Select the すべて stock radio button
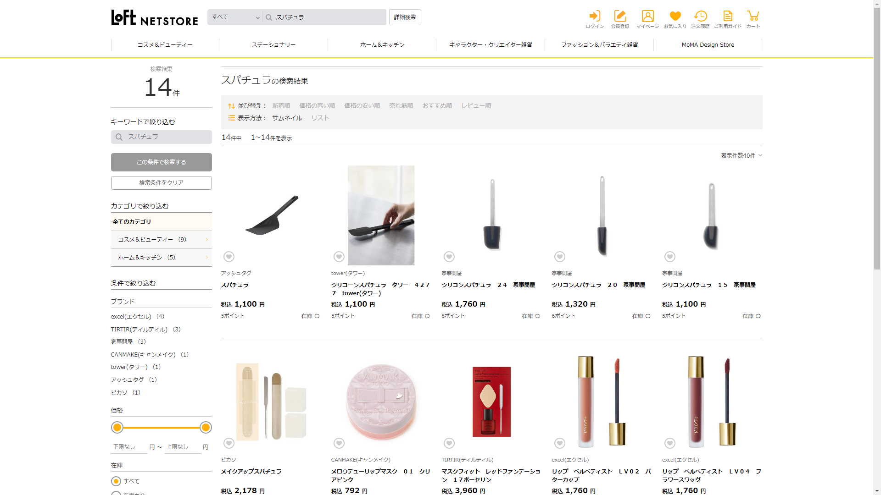 (116, 481)
